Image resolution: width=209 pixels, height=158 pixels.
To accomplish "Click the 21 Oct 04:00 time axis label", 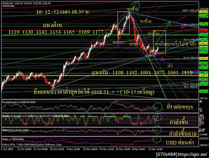I will [x=41, y=149].
